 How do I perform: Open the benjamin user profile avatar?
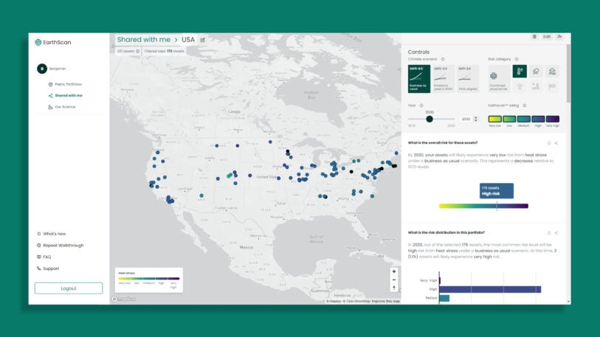tap(42, 69)
